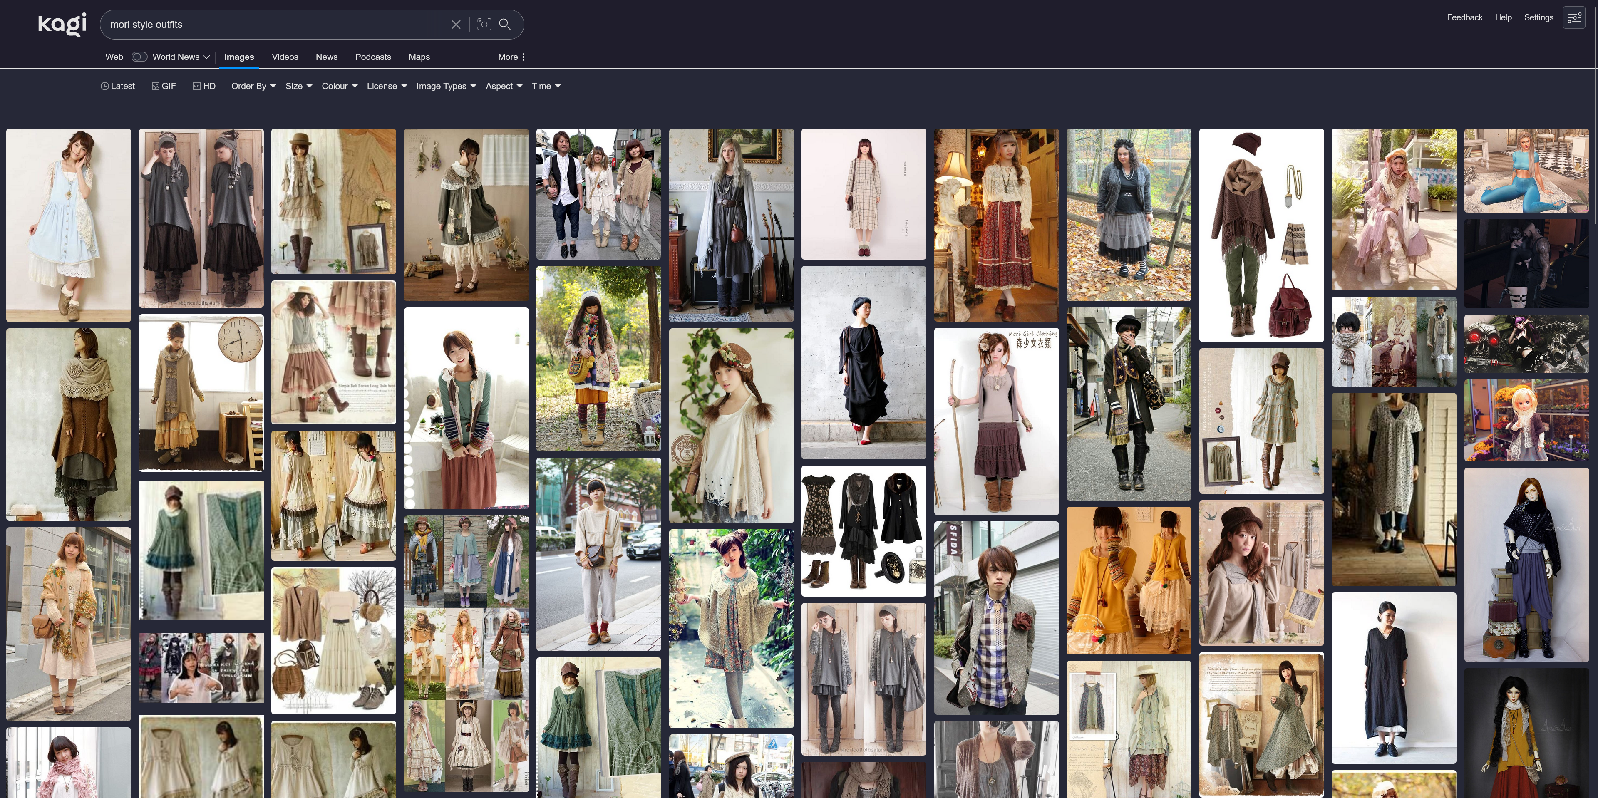Screen dimensions: 1598x798
Task: Switch to the Videos tab
Action: pos(285,57)
